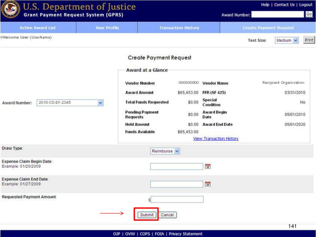Submit the payment request
The height and width of the screenshot is (237, 316).
coord(147,215)
